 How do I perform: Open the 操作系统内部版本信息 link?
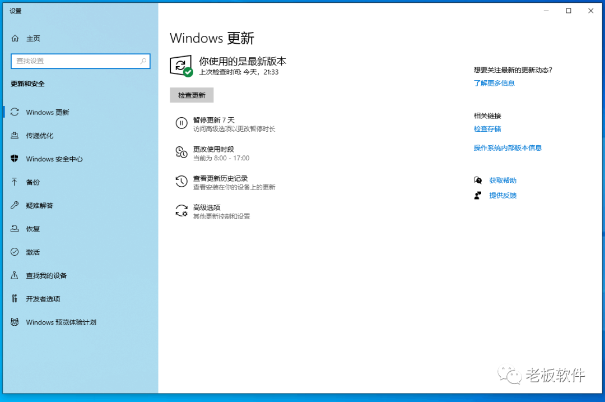coord(508,148)
